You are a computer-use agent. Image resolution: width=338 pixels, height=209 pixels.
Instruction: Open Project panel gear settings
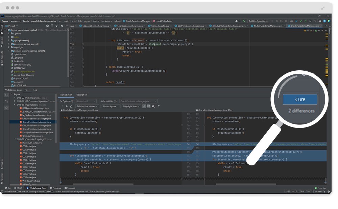pyautogui.click(x=62, y=26)
